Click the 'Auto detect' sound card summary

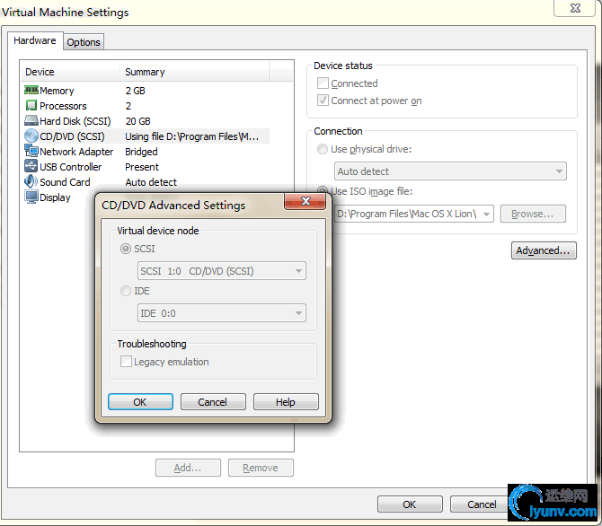click(151, 182)
